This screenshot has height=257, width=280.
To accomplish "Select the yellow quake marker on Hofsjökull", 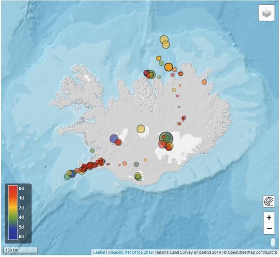I will click(141, 129).
